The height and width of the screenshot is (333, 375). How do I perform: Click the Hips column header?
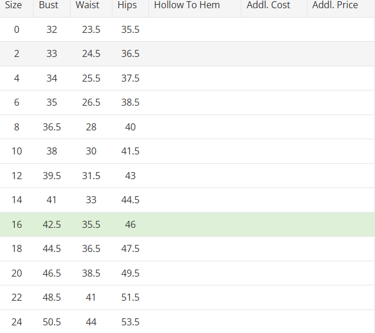coord(127,5)
